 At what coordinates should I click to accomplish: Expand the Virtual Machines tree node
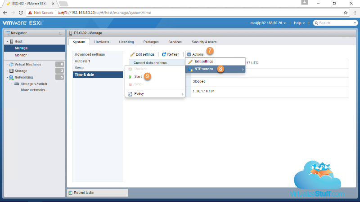pyautogui.click(x=7, y=64)
